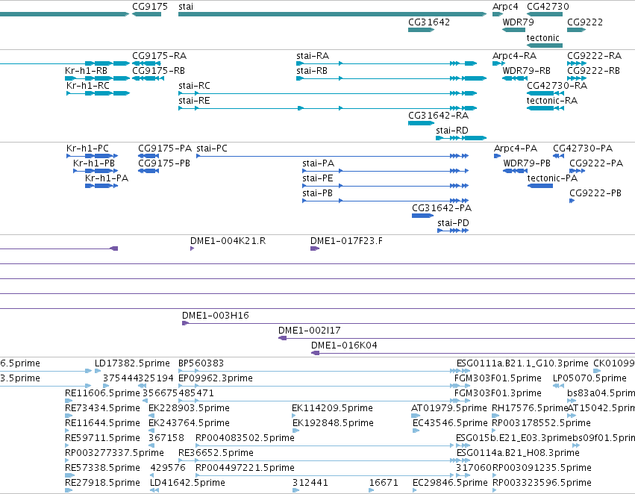Click BAC clone DME1-003H16
Viewport: 635px width, 494px height.
(408, 323)
